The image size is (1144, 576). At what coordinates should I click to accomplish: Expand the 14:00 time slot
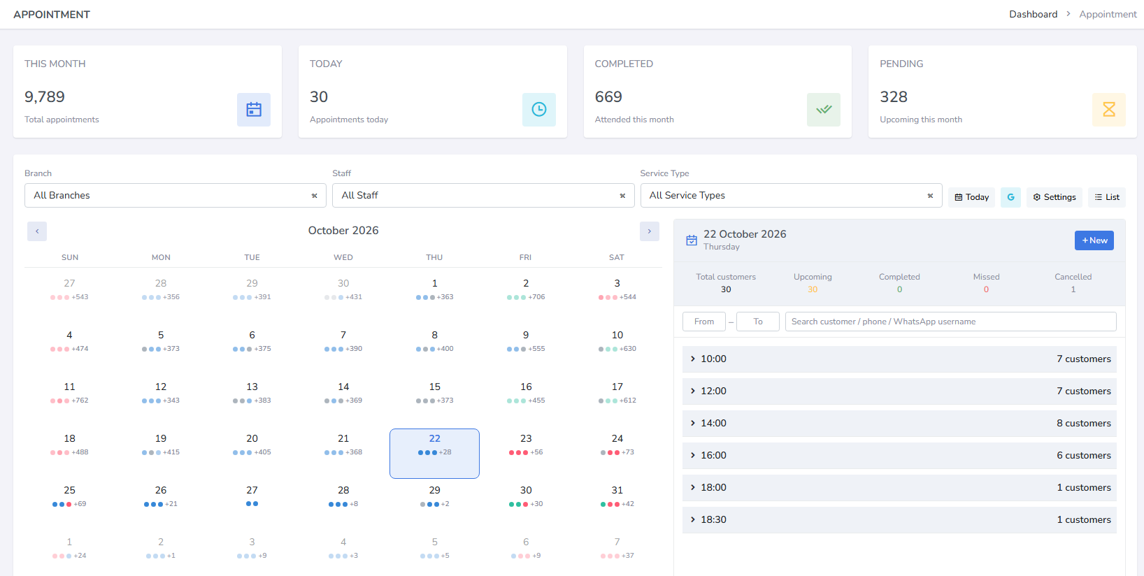coord(899,424)
